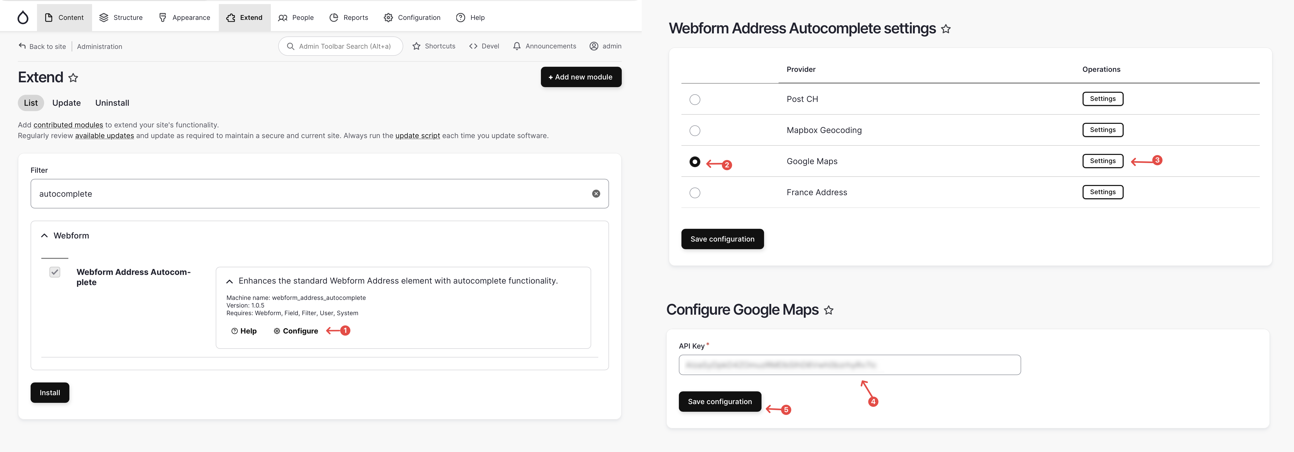The width and height of the screenshot is (1294, 452).
Task: Select the Post CH provider radio button
Action: pyautogui.click(x=695, y=99)
